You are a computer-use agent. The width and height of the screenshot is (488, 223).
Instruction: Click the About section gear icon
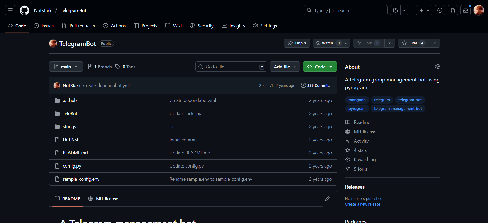pos(438,67)
